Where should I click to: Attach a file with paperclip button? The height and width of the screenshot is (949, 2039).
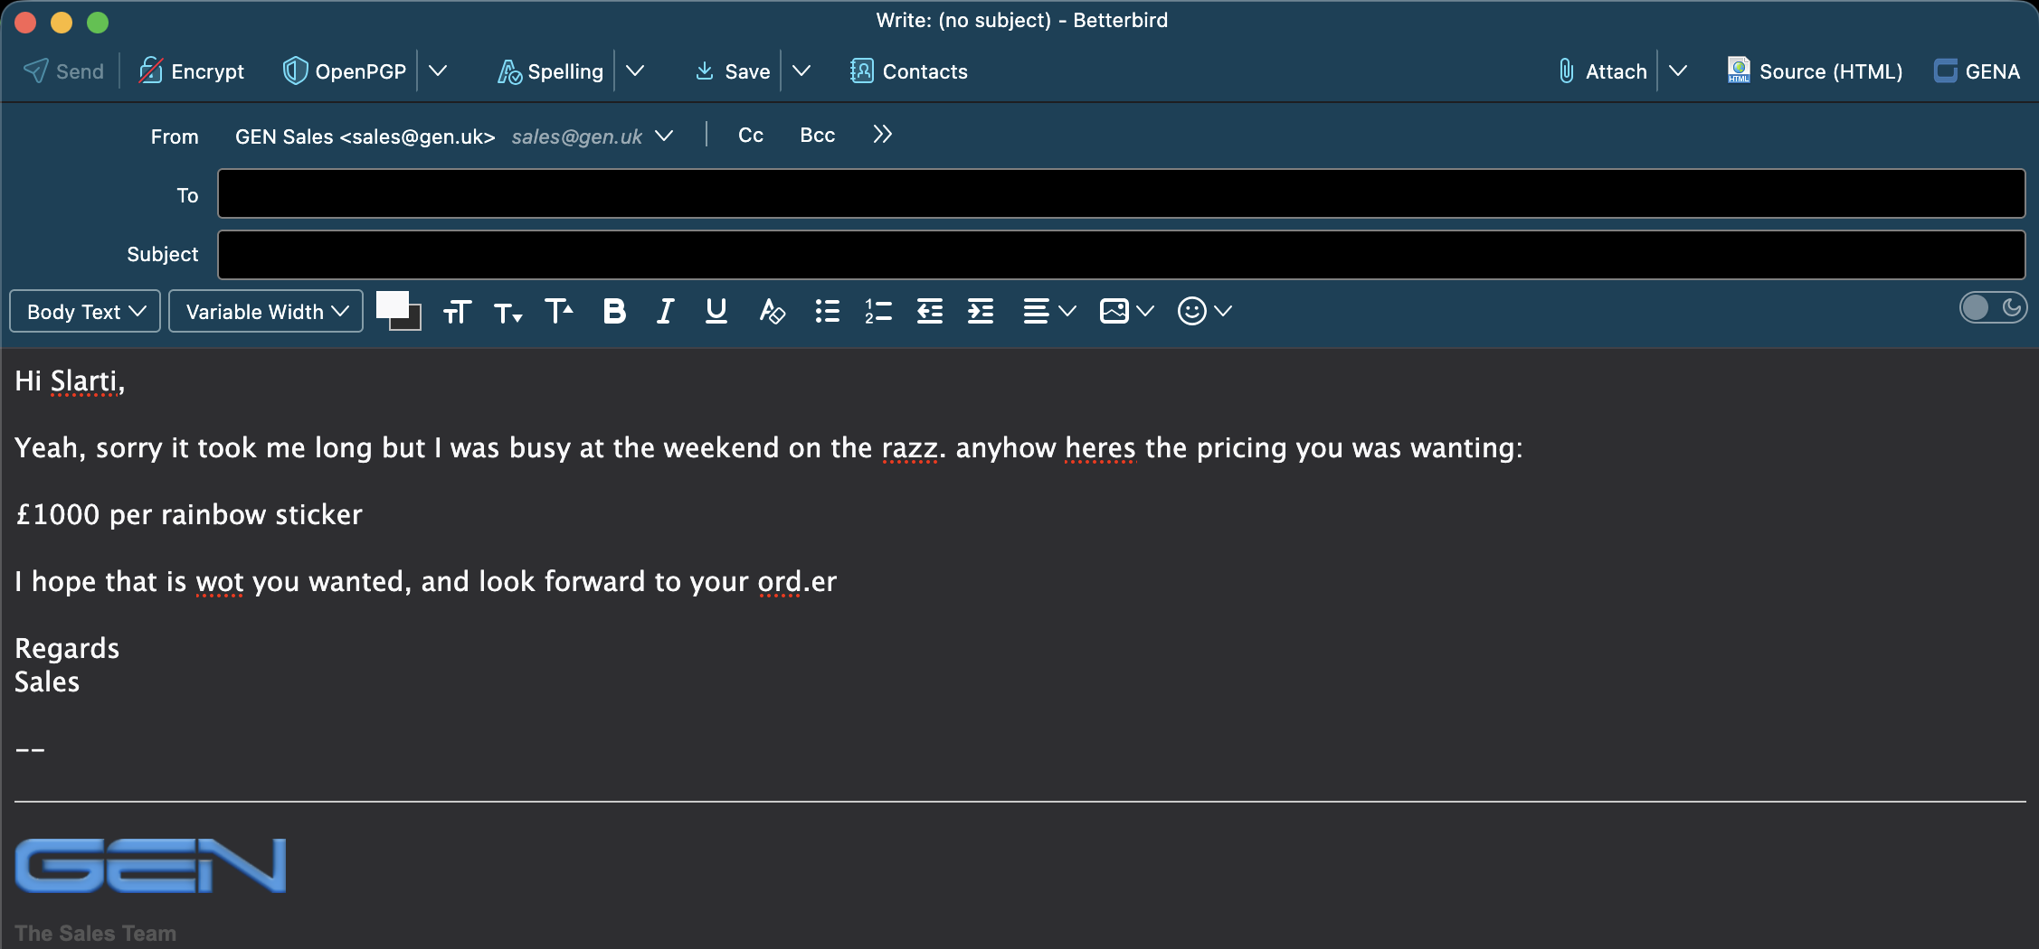pos(1602,71)
